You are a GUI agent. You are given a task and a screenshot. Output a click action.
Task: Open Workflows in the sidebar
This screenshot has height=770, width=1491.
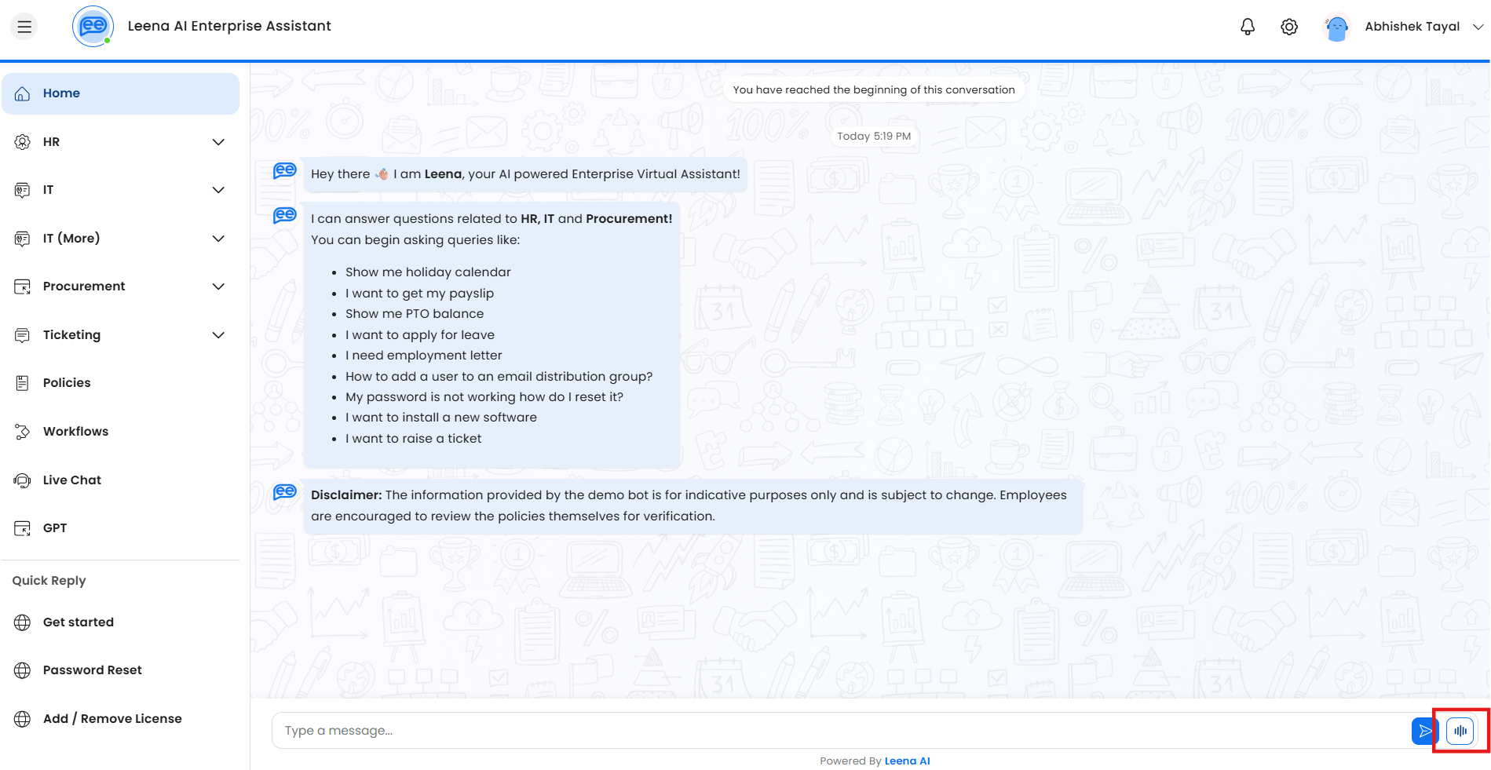tap(120, 432)
